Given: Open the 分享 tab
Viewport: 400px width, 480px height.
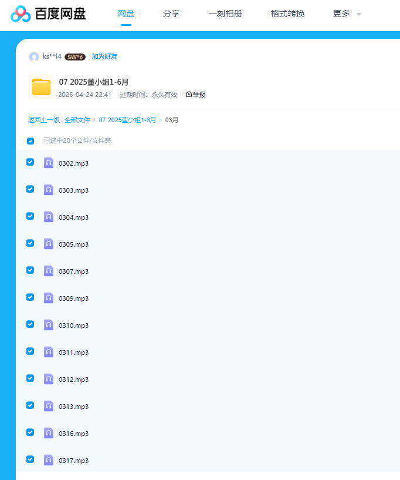Looking at the screenshot, I should click(171, 14).
